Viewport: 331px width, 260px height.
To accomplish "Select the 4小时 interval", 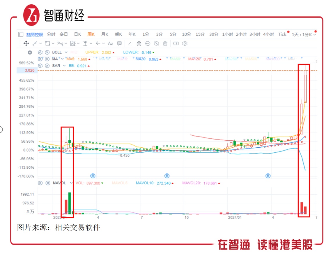I will [268, 34].
